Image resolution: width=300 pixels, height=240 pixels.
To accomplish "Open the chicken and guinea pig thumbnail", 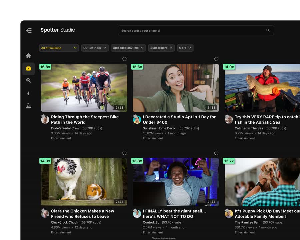I will click(x=84, y=182).
